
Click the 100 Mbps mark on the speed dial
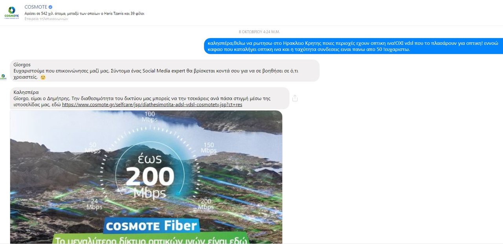coord(150,117)
